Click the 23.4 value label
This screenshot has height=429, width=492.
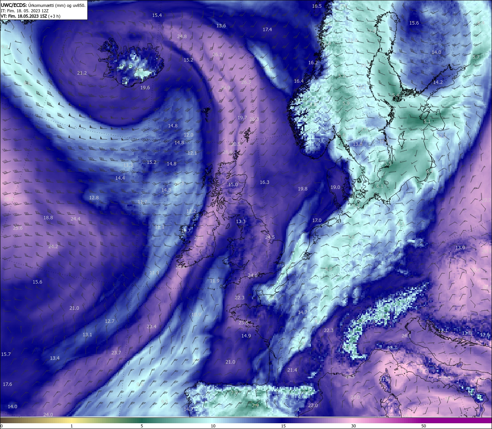(151, 327)
